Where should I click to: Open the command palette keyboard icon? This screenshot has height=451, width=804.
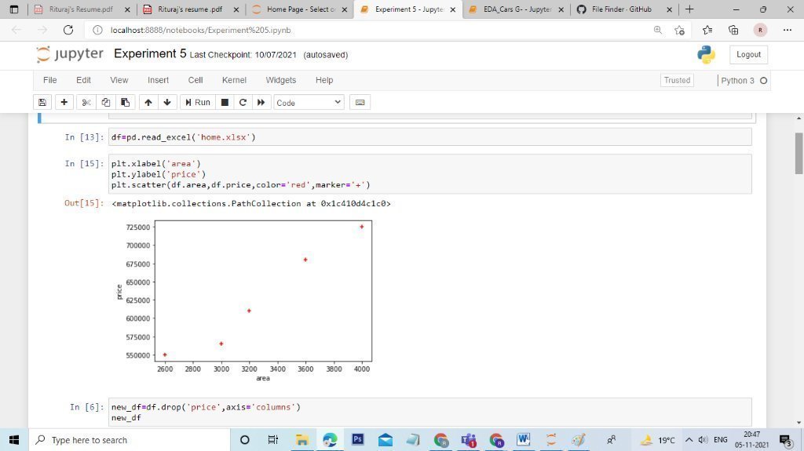(360, 103)
